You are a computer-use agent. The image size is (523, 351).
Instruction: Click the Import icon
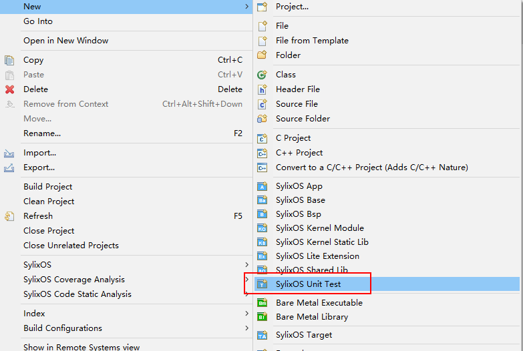[9, 153]
